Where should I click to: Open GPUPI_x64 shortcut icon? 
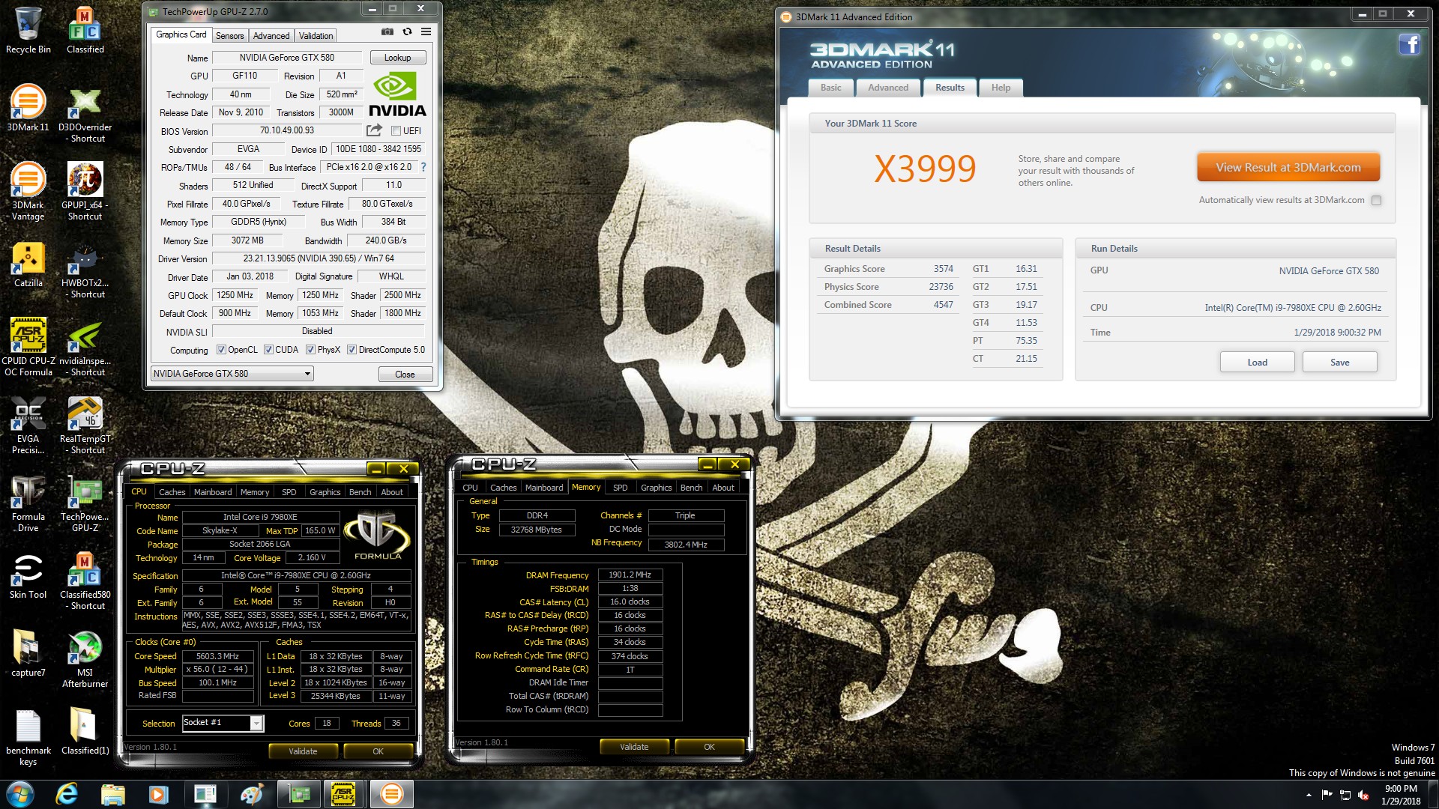[x=85, y=192]
